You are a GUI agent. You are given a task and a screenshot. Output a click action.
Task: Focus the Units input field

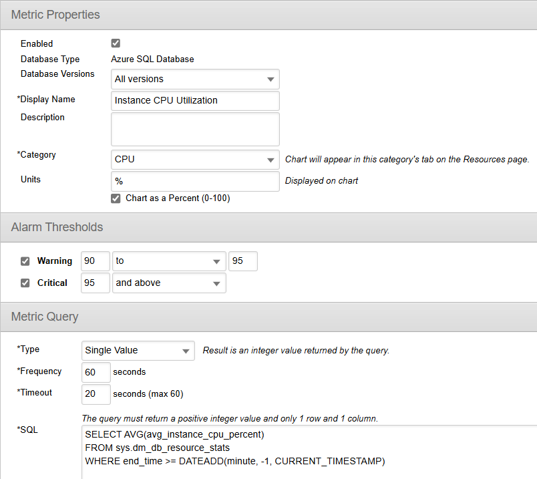coord(195,181)
